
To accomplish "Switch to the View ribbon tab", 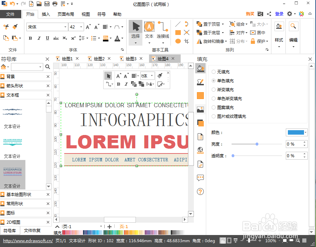I will (x=86, y=14).
